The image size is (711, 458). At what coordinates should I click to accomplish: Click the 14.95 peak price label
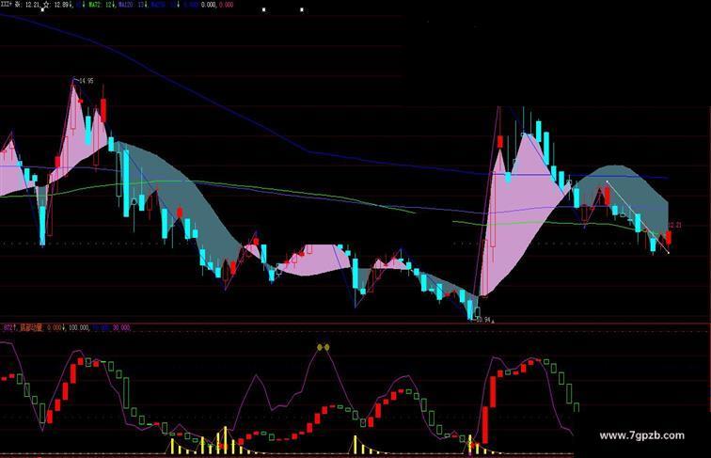[87, 81]
